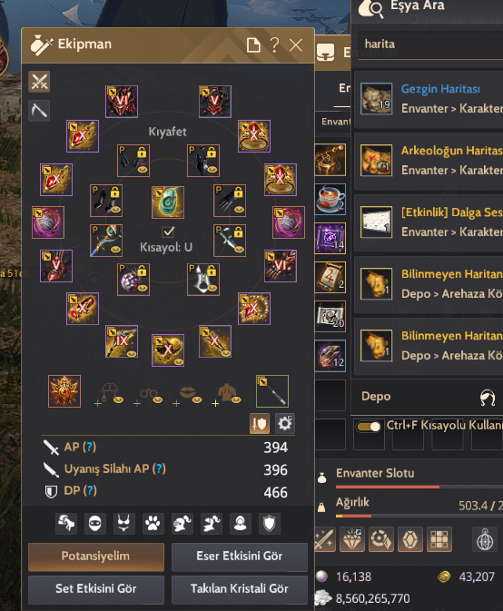Select the life skill tool gear icon

[39, 111]
